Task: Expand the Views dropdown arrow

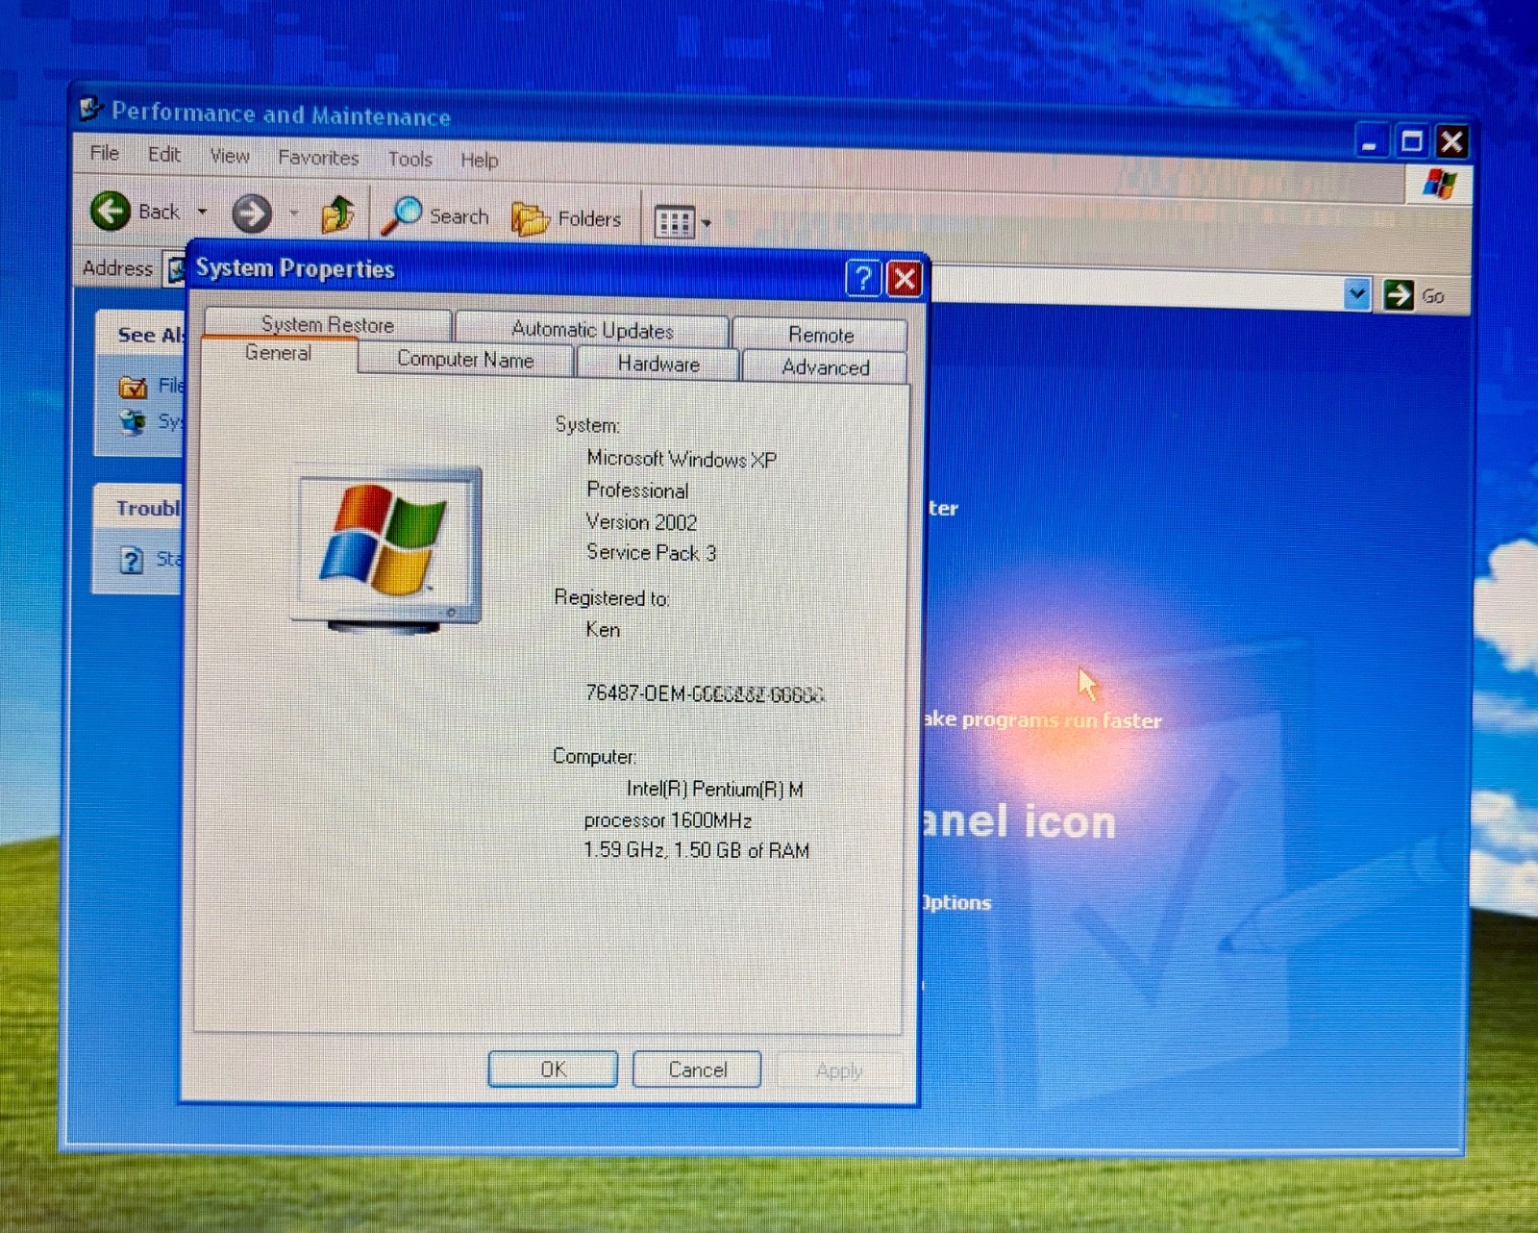Action: (x=707, y=224)
